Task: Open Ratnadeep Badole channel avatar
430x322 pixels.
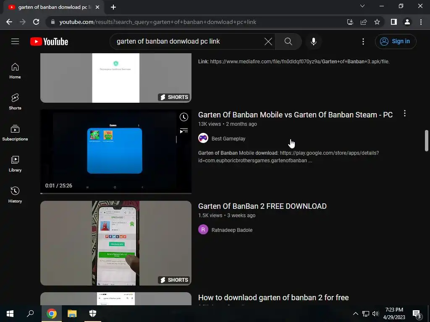Action: point(203,229)
